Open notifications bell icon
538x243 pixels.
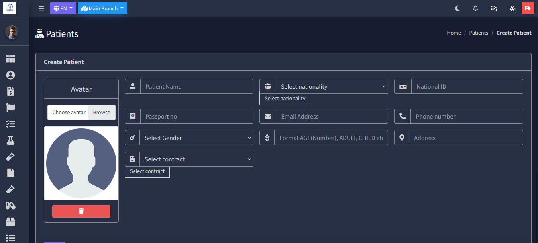tap(475, 8)
